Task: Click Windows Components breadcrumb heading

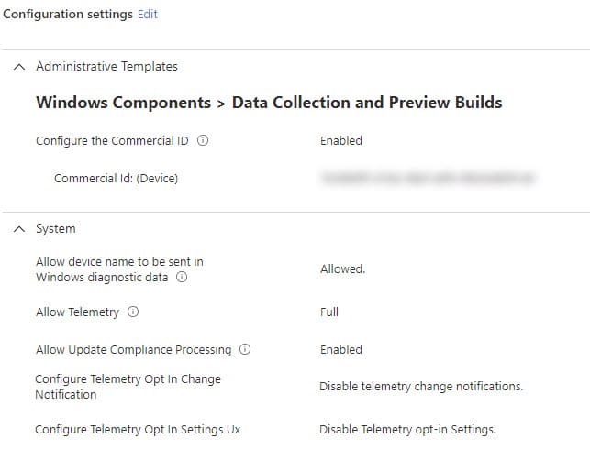Action: click(x=124, y=103)
